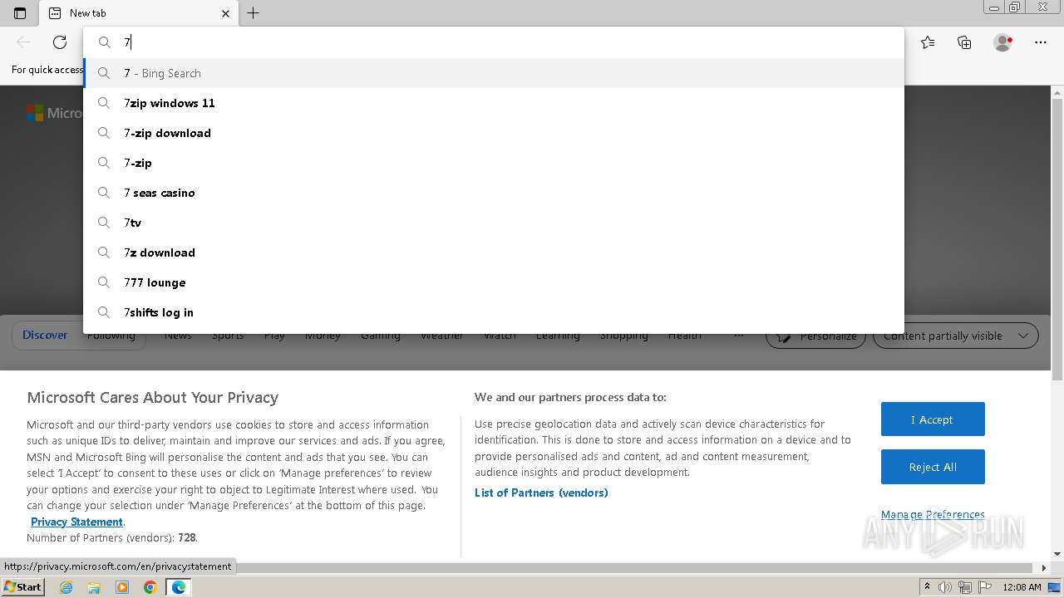Accept cookies with I Accept button
1064x598 pixels.
[933, 419]
